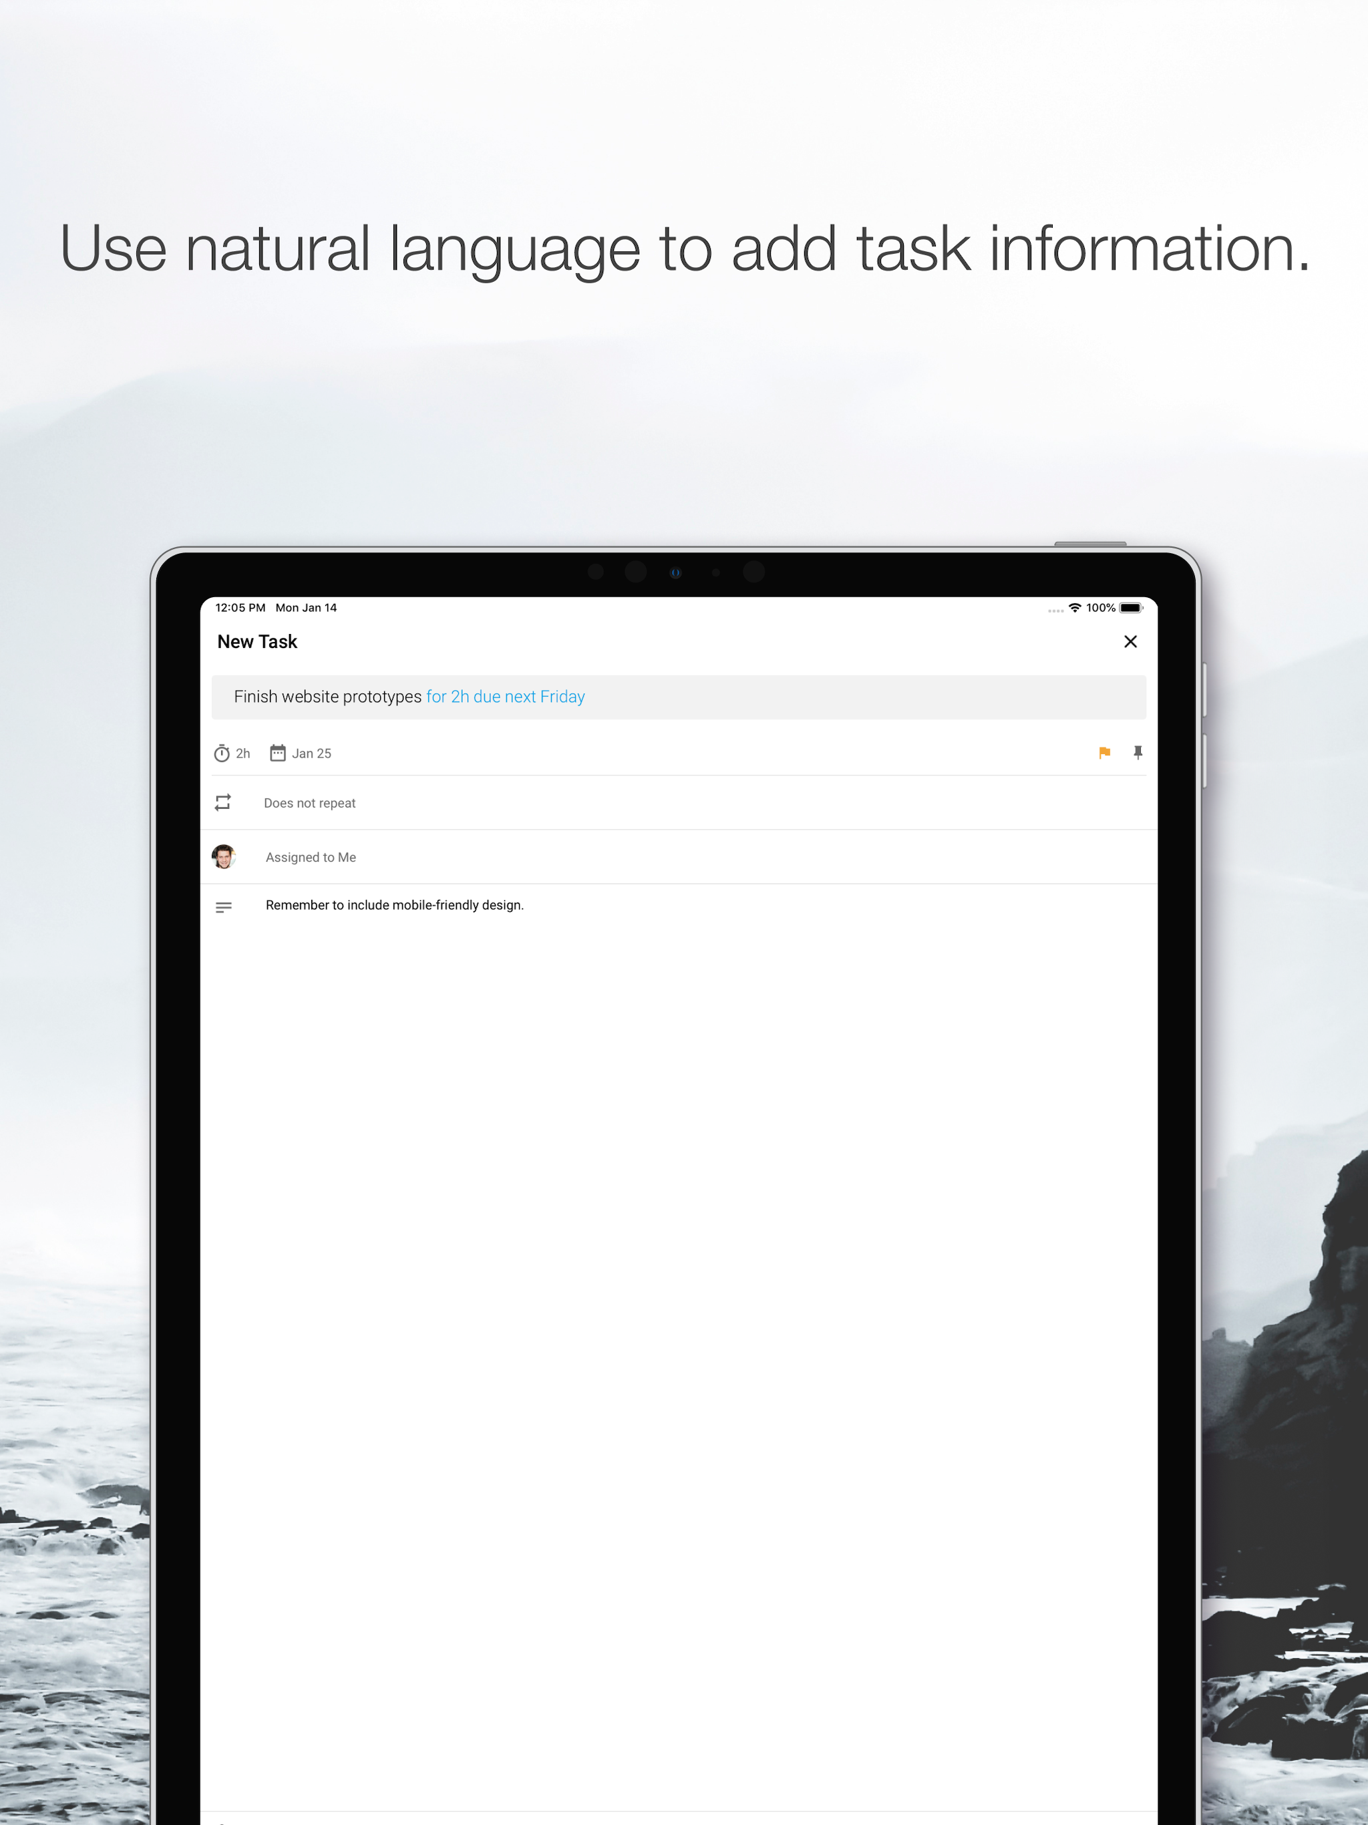Toggle the pin icon
Viewport: 1368px width, 1825px height.
pos(1138,752)
